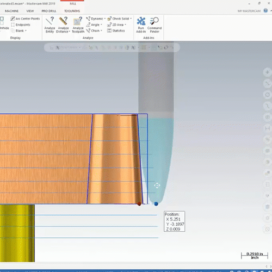Screen dimensions: 272x272
Task: Open the PRO DRILL ribbon tab
Action: coord(49,11)
